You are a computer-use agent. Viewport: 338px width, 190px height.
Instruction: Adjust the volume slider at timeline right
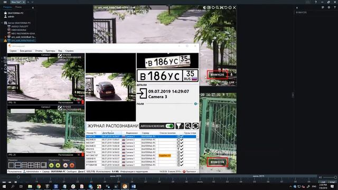coord(335,177)
